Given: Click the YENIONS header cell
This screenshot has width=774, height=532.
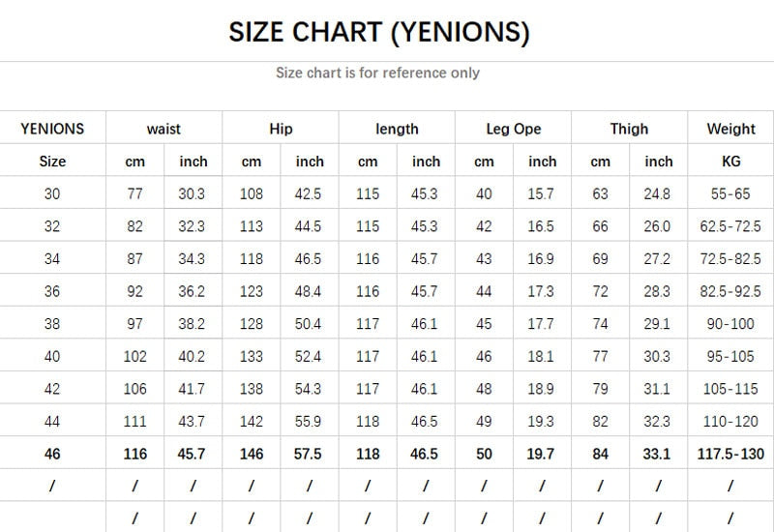Looking at the screenshot, I should (52, 129).
